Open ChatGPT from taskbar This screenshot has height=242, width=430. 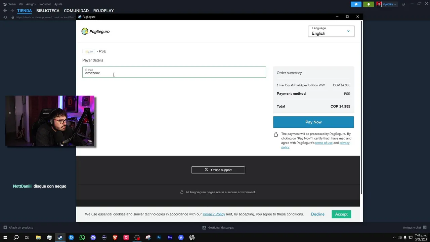pyautogui.click(x=192, y=238)
